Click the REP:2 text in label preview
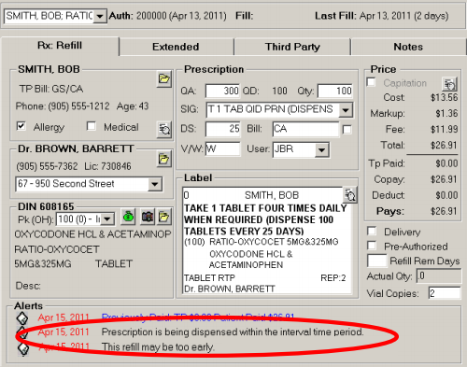Viewport: 467px width, 367px height. [x=333, y=278]
